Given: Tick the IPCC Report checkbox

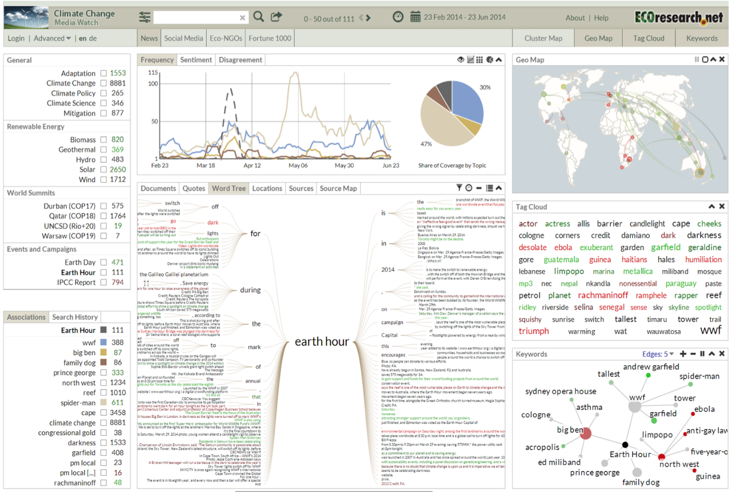Looking at the screenshot, I should coord(103,283).
